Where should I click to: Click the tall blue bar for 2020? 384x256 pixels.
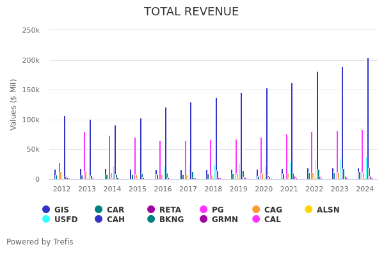pos(267,134)
